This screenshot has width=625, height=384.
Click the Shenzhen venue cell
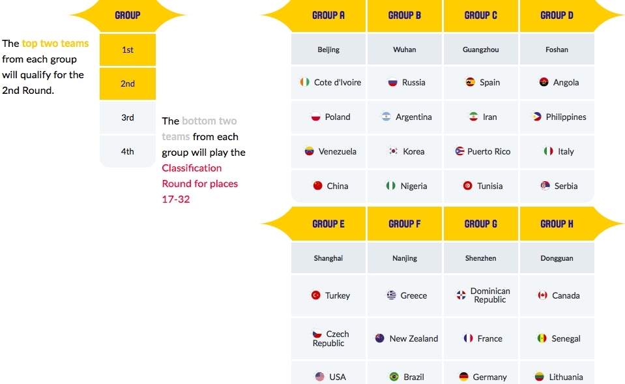[x=481, y=259]
